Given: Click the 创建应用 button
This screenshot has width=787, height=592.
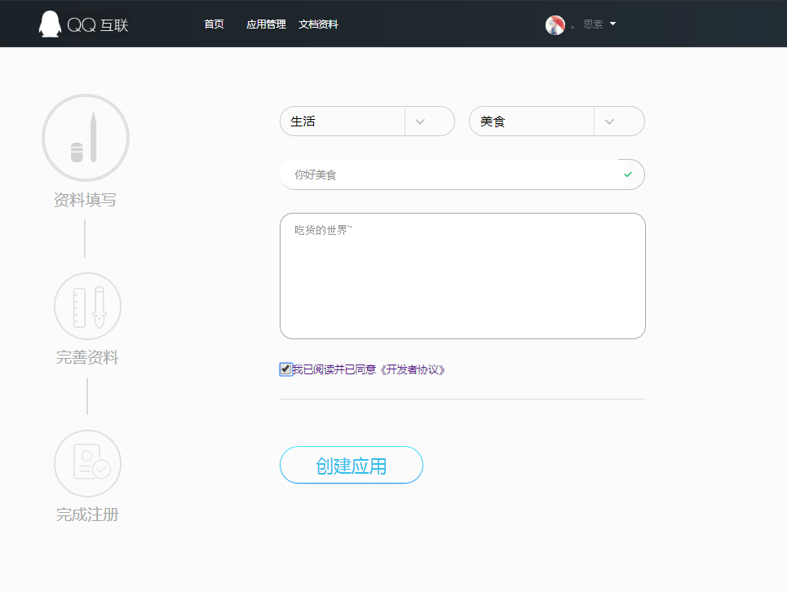Looking at the screenshot, I should click(x=351, y=465).
